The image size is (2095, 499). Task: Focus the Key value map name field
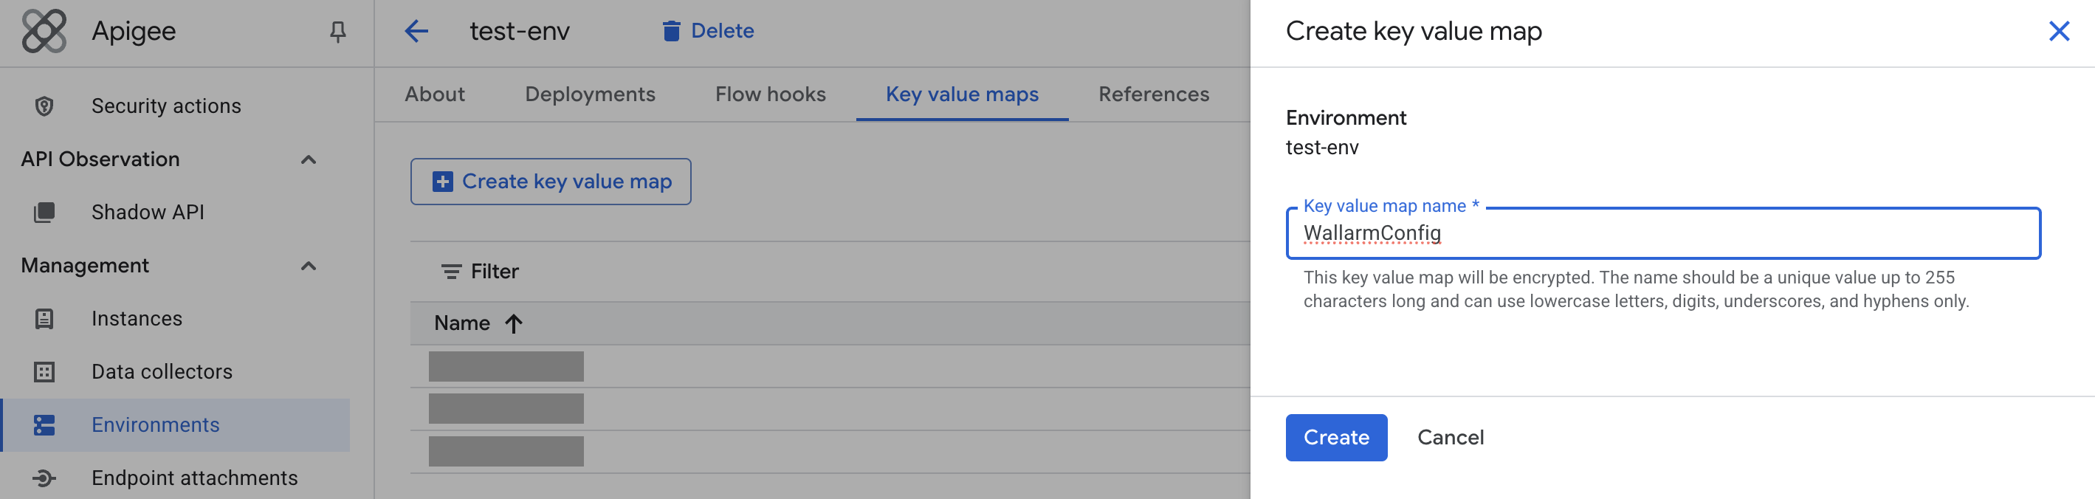point(1662,234)
